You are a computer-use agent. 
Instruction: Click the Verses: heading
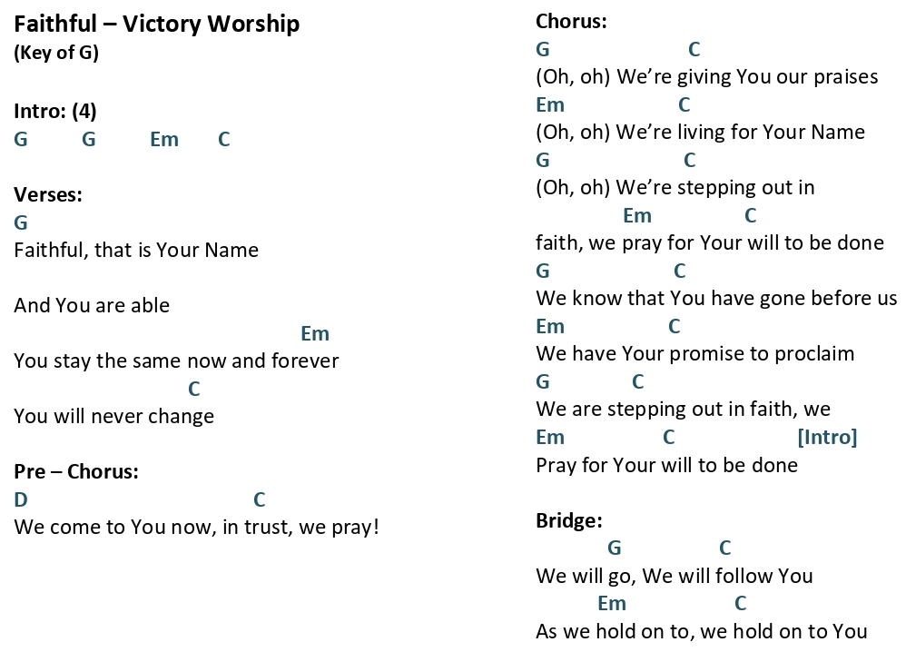[48, 194]
